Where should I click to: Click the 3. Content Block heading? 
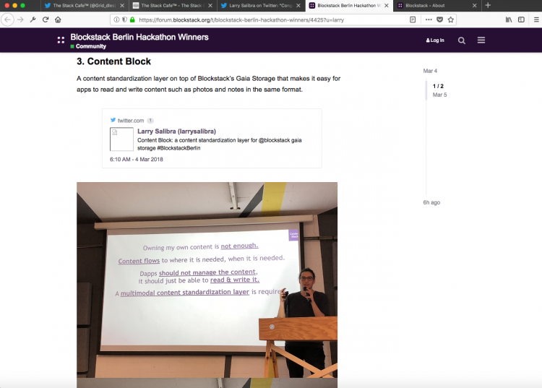pos(113,61)
